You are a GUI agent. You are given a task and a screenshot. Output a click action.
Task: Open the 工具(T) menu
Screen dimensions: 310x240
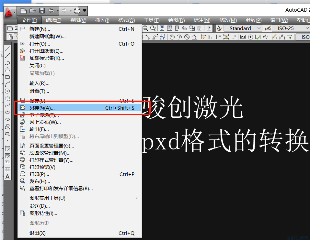click(152, 20)
